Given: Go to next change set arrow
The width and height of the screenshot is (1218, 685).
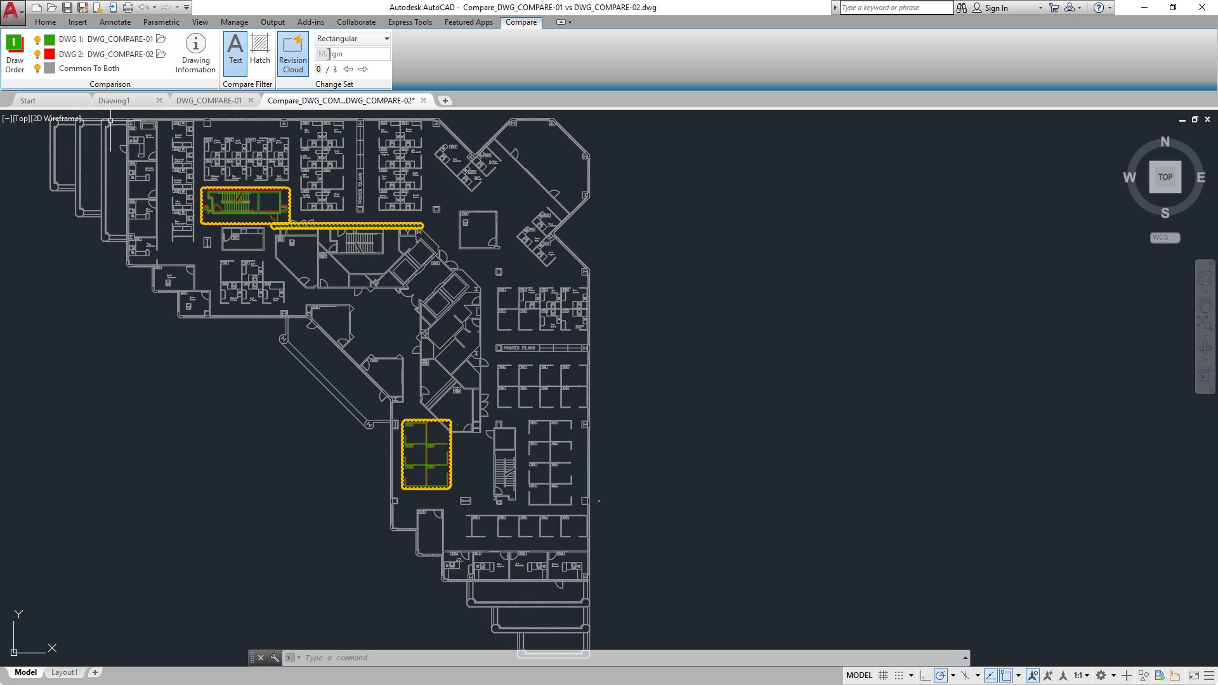Looking at the screenshot, I should coord(363,69).
